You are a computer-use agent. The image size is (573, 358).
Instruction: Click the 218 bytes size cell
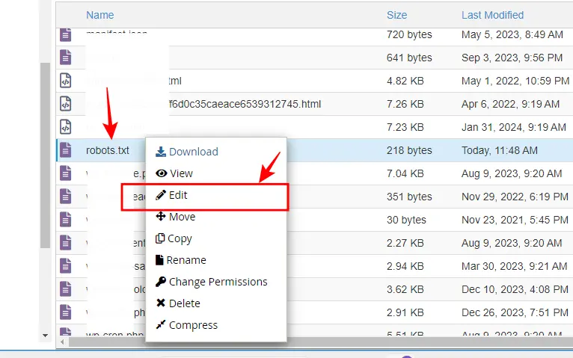coord(409,150)
